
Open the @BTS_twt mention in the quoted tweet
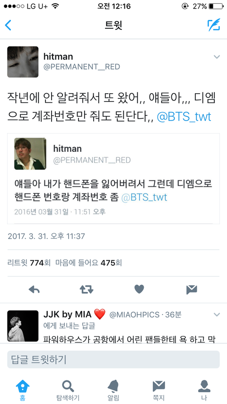144,197
